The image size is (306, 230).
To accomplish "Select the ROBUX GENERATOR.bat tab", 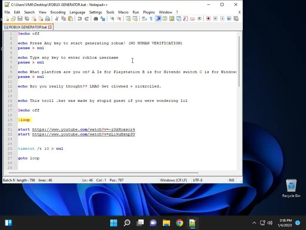I will [28, 27].
